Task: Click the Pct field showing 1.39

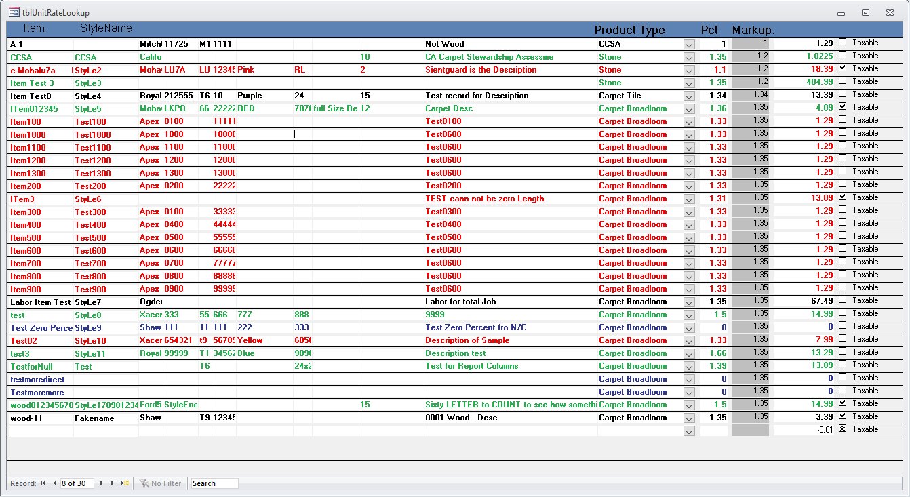Action: point(713,366)
